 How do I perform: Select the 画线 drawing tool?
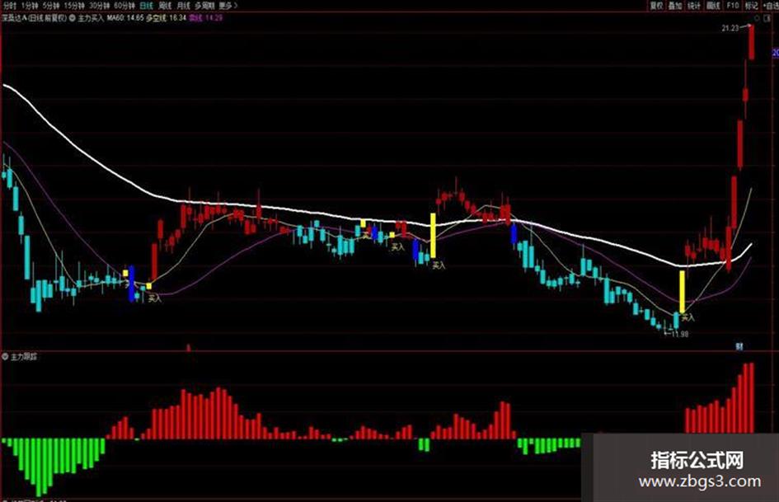tap(713, 6)
